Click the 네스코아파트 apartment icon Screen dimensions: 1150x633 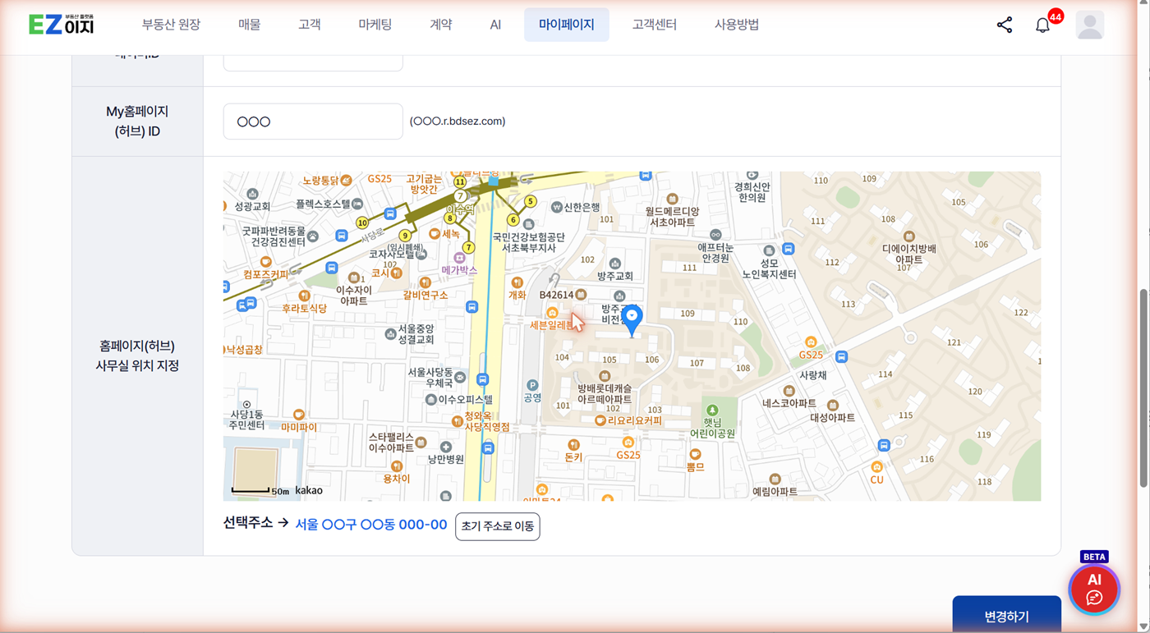789,392
